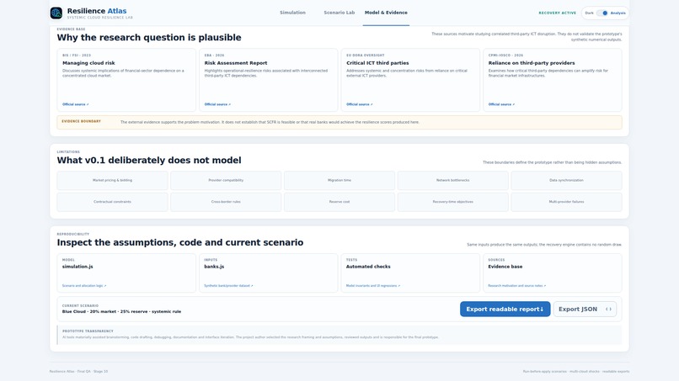Click the Evidence base card title

point(505,267)
